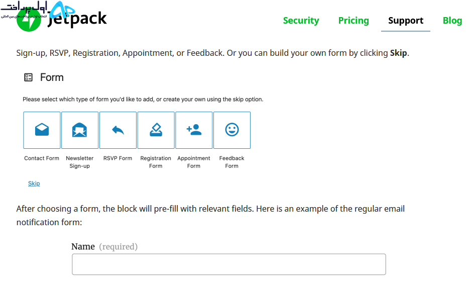Viewport: 473px width, 283px height.
Task: Select the Contact Form envelope icon
Action: point(42,130)
